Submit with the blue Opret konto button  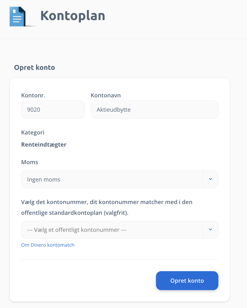(x=187, y=280)
